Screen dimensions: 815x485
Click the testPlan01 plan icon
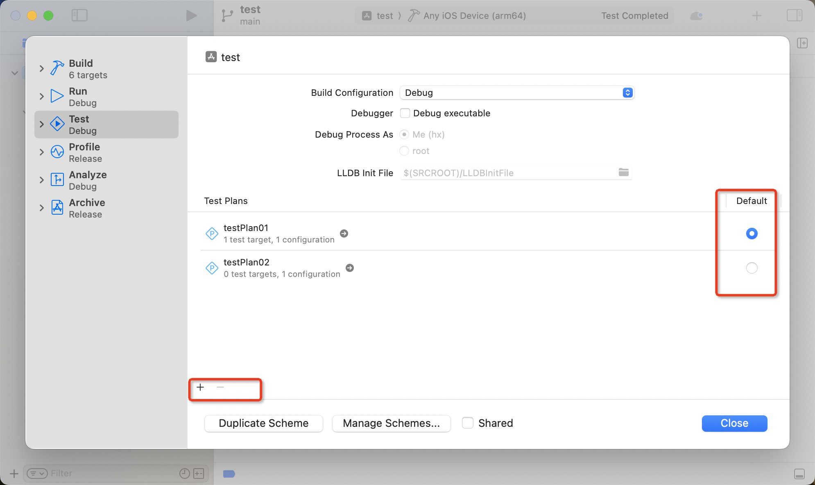pyautogui.click(x=212, y=234)
